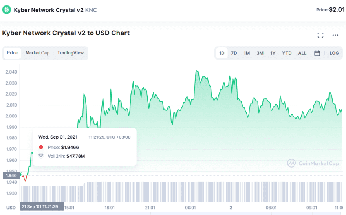Click the Vol 24h icon in tooltip

pyautogui.click(x=41, y=156)
